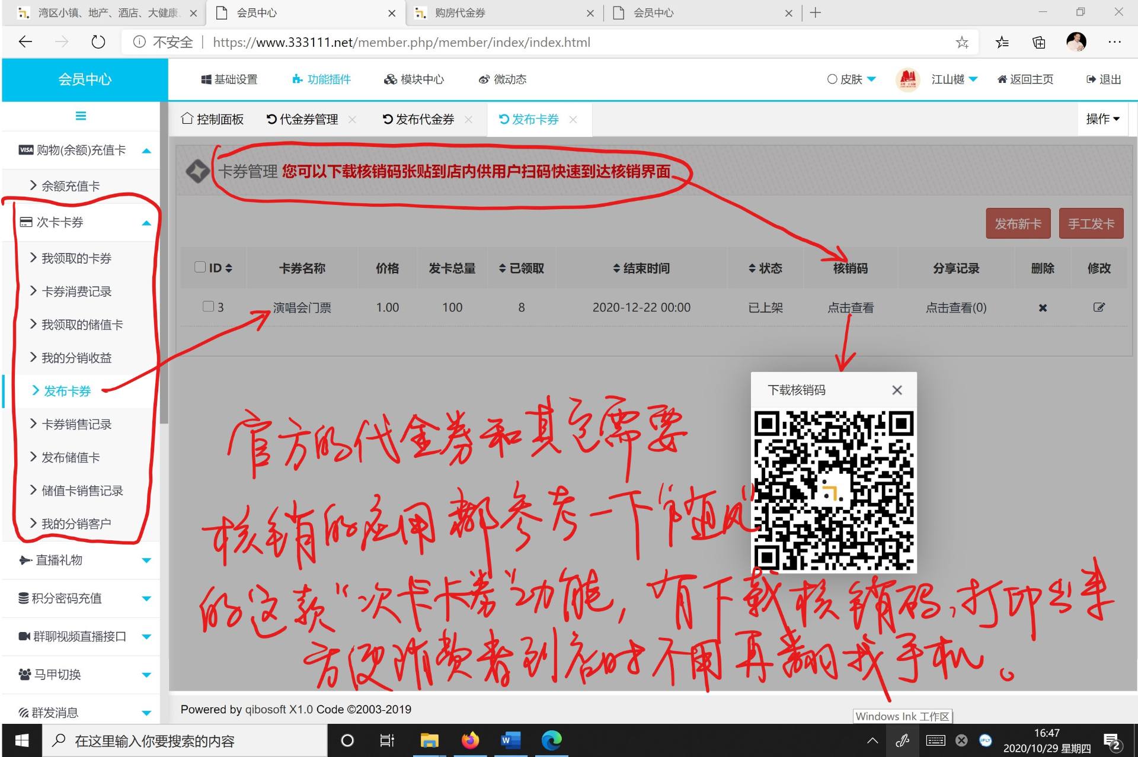1138x757 pixels.
Task: Select the 皮肤 skin radio option
Action: pyautogui.click(x=832, y=79)
